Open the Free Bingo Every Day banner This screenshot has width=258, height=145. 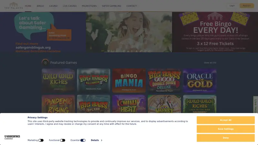pyautogui.click(x=215, y=32)
